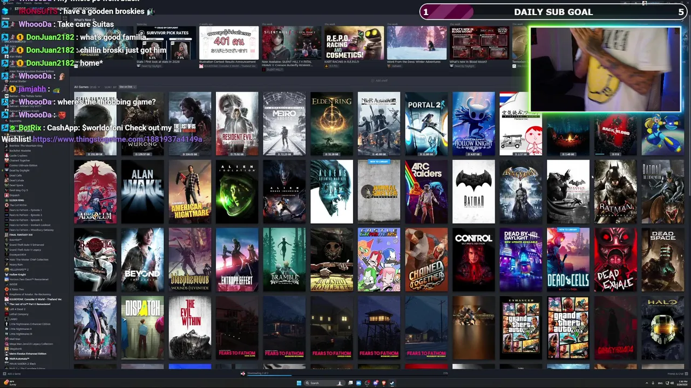Viewport: 691px width, 388px height.
Task: Select the Hollow Knight cover in grid
Action: (x=473, y=124)
